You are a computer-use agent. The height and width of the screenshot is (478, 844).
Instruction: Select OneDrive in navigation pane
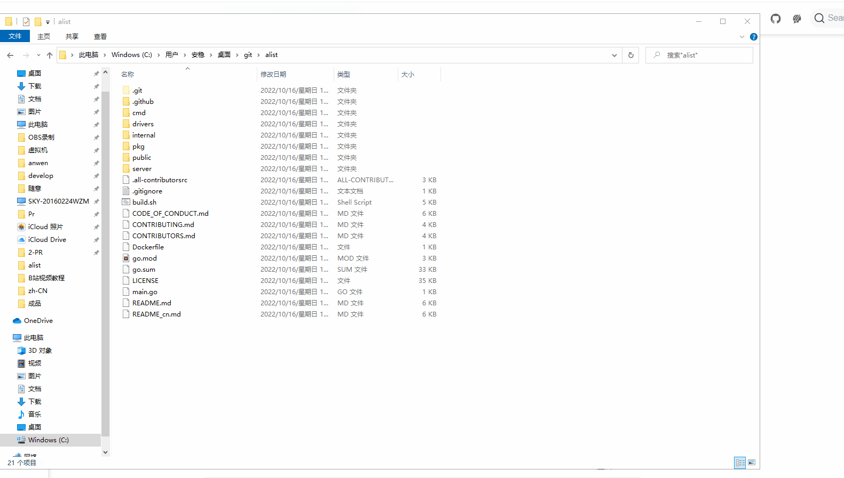38,321
